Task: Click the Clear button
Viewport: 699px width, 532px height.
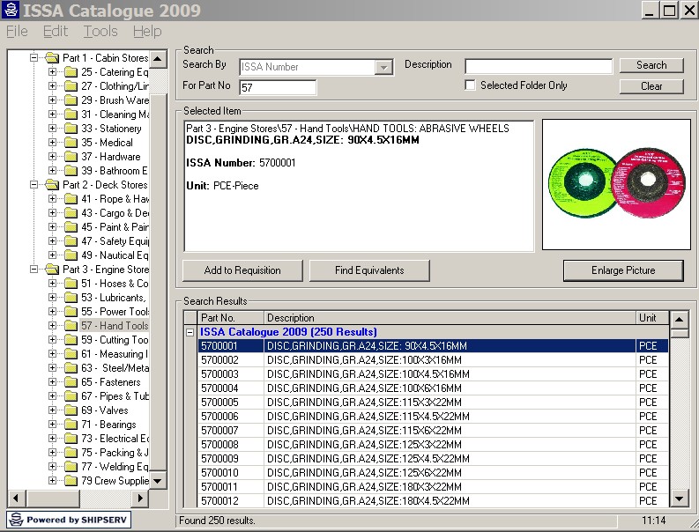Action: coord(651,86)
